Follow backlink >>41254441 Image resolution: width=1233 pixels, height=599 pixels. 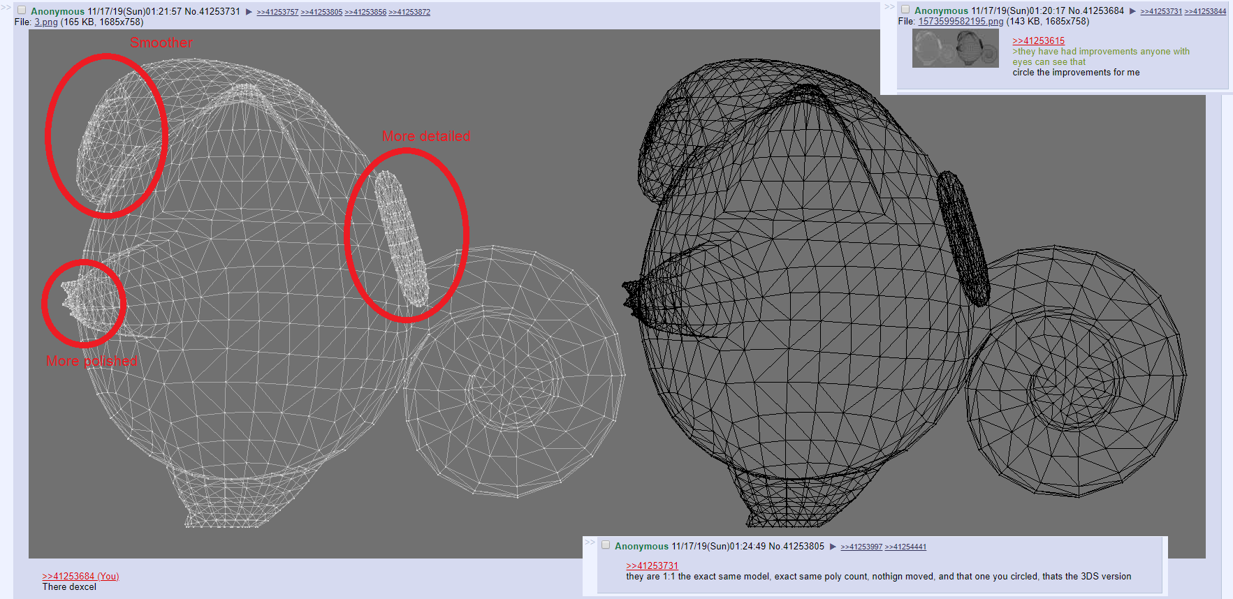tap(905, 547)
